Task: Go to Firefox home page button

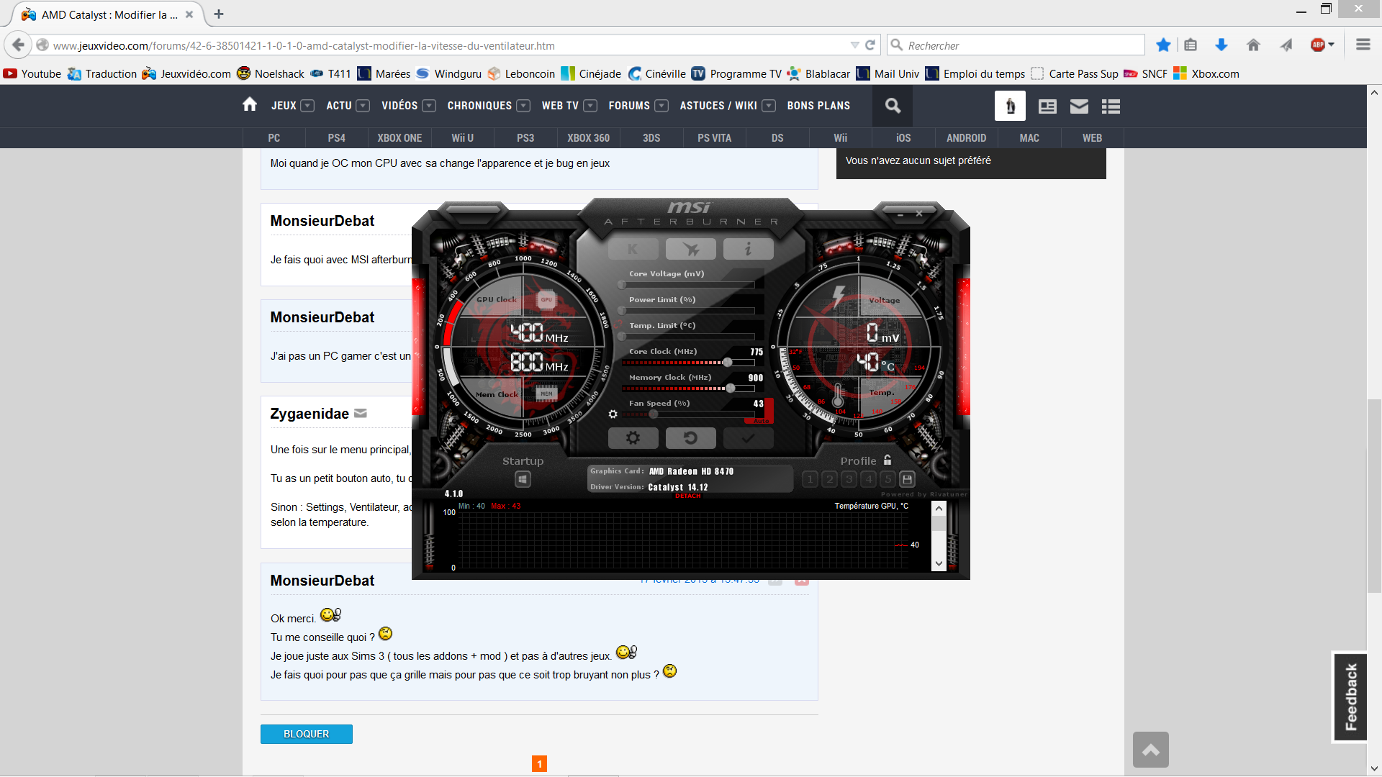Action: click(1253, 45)
